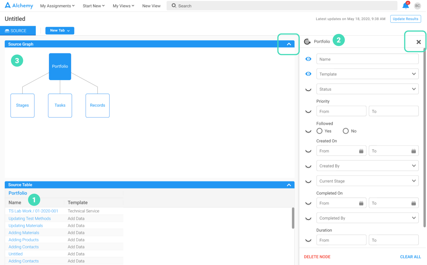Open TS Lab Work / 01-2020-001 link
The width and height of the screenshot is (427, 265).
click(x=33, y=211)
